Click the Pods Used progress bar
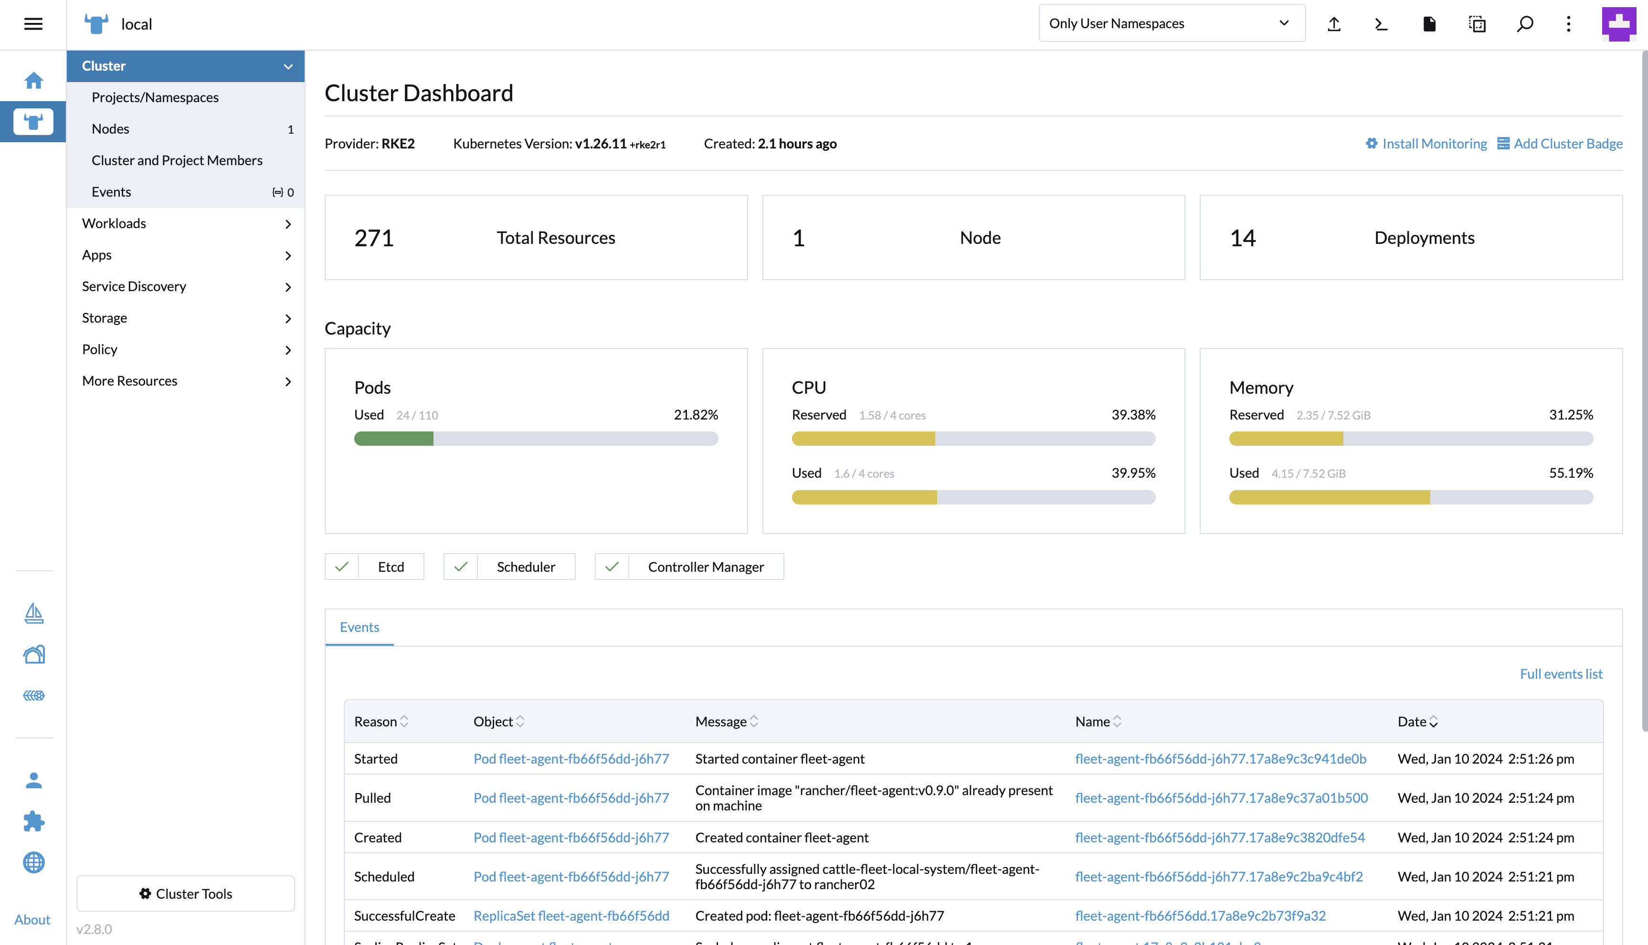 pyautogui.click(x=536, y=439)
